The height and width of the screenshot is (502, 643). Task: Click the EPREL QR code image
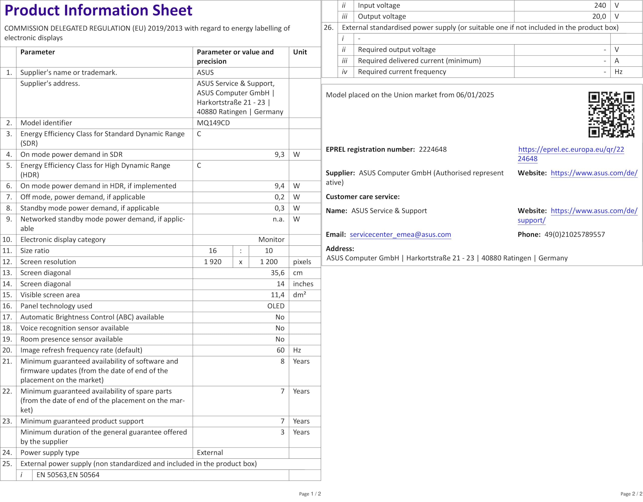coord(611,114)
